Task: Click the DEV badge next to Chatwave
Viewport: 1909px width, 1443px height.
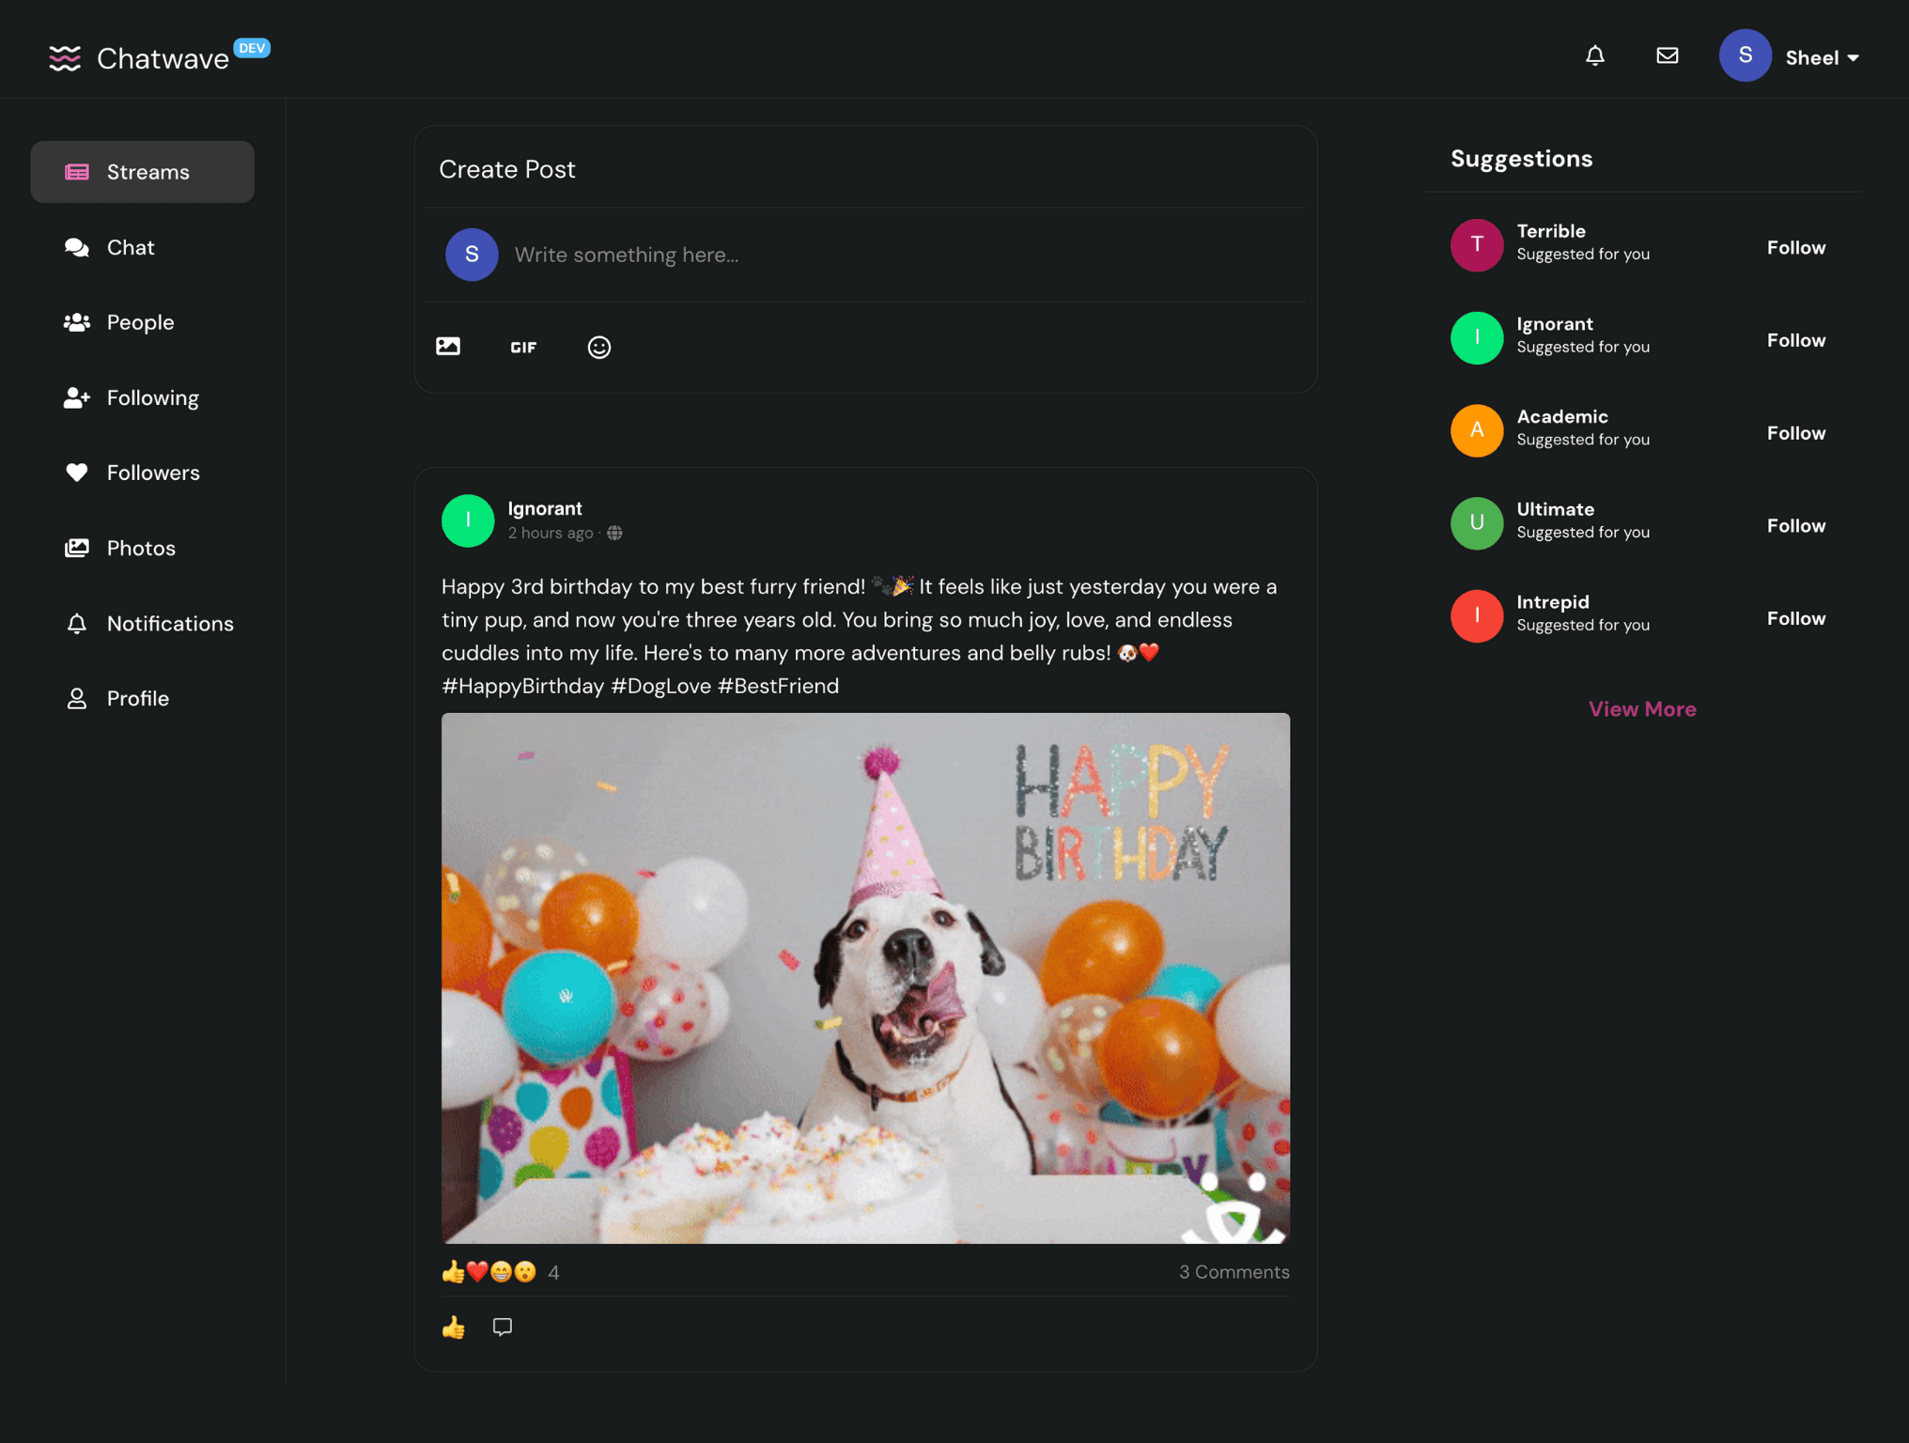Action: (x=252, y=48)
